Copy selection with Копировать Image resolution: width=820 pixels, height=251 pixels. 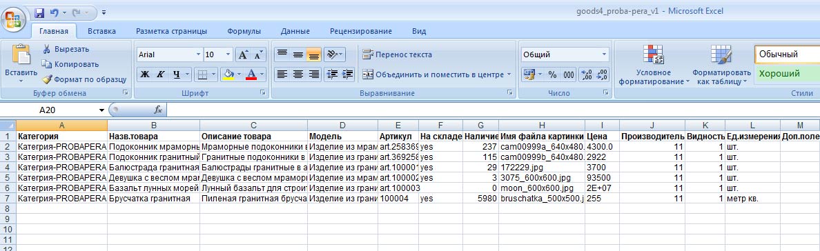pos(70,64)
